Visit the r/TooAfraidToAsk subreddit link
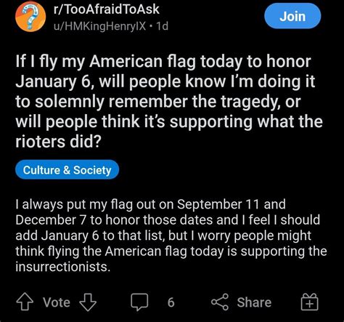The image size is (344, 322). [x=107, y=9]
